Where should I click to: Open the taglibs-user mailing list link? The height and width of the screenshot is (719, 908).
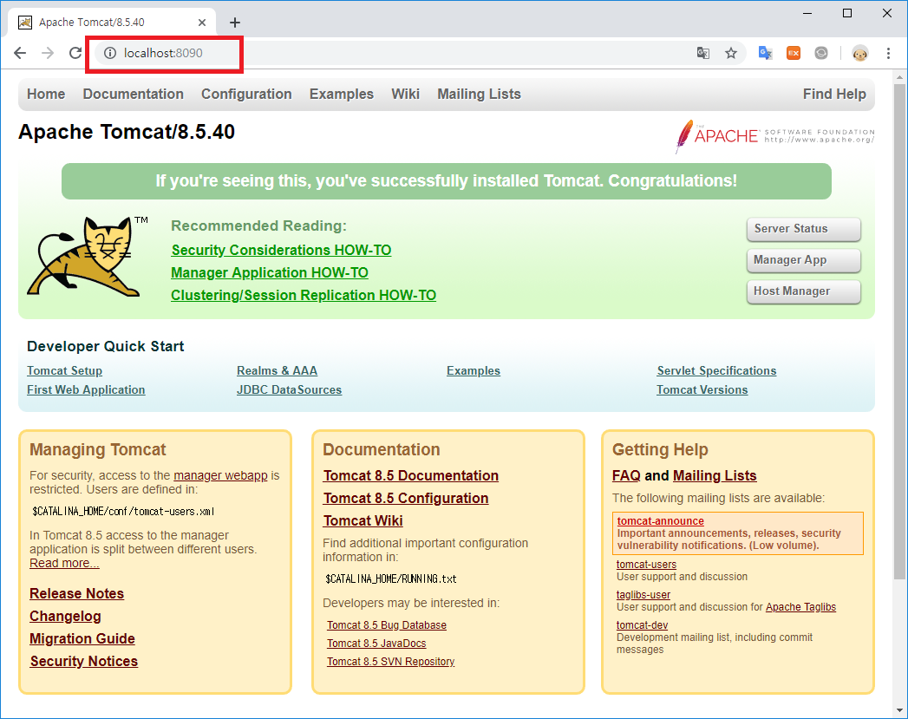coord(643,594)
